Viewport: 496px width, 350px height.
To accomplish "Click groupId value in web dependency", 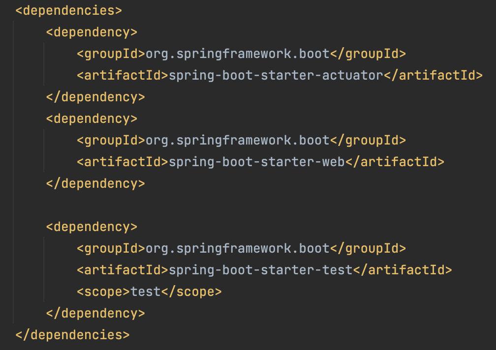I will (238, 140).
